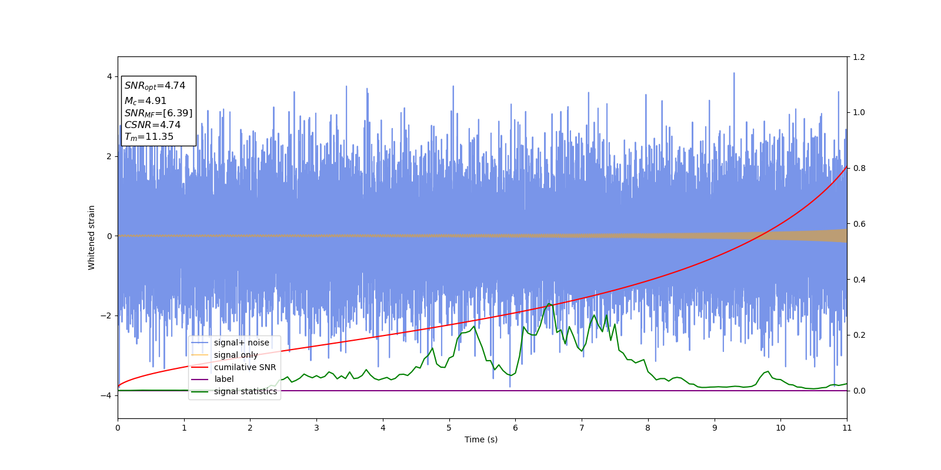The height and width of the screenshot is (470, 941).
Task: Click the x-axis tick label 9
Action: pyautogui.click(x=715, y=428)
